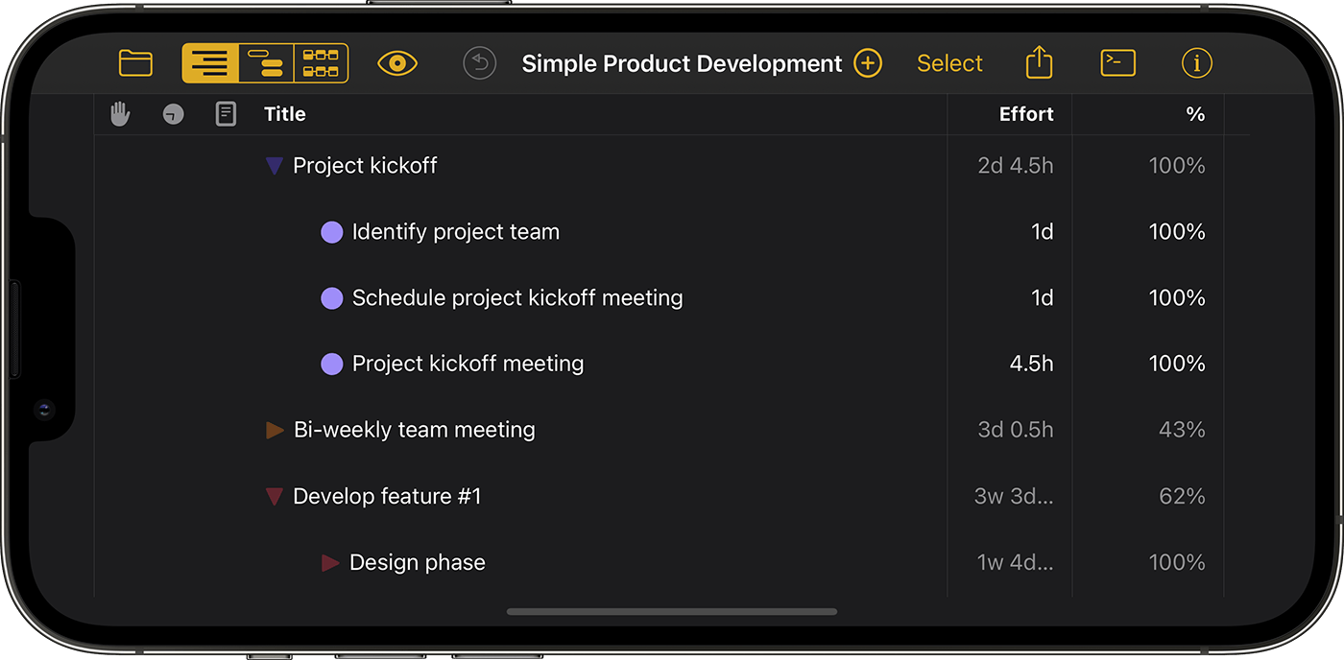
Task: Open the inspector info icon
Action: (1196, 63)
